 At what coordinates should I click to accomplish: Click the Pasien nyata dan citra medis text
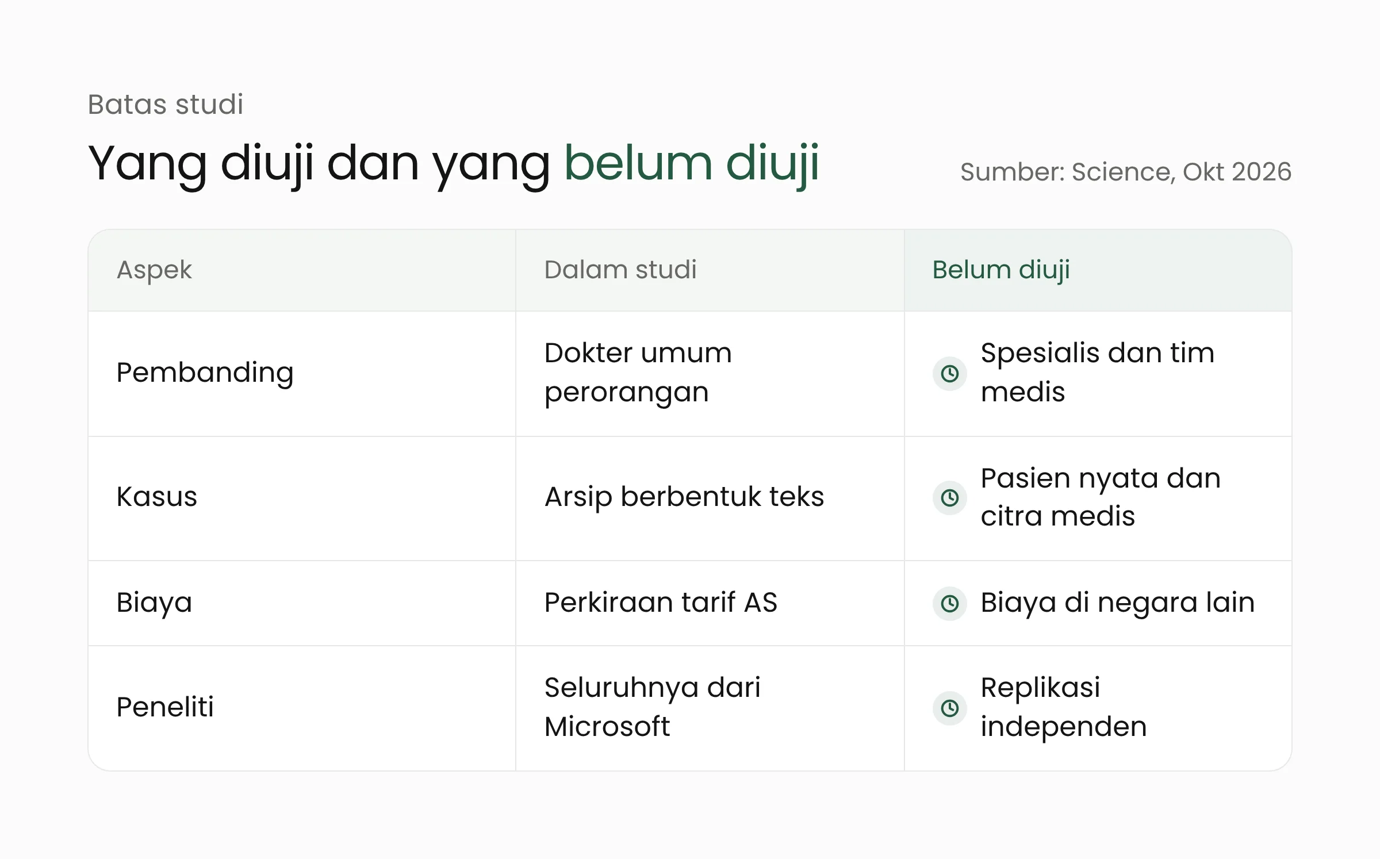click(x=1101, y=497)
